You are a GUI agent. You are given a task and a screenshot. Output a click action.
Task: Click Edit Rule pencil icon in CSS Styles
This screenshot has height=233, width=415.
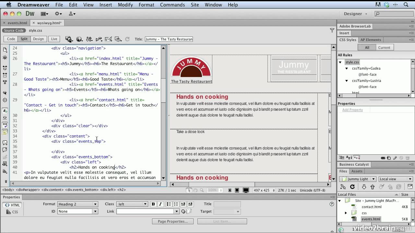pyautogui.click(x=395, y=158)
